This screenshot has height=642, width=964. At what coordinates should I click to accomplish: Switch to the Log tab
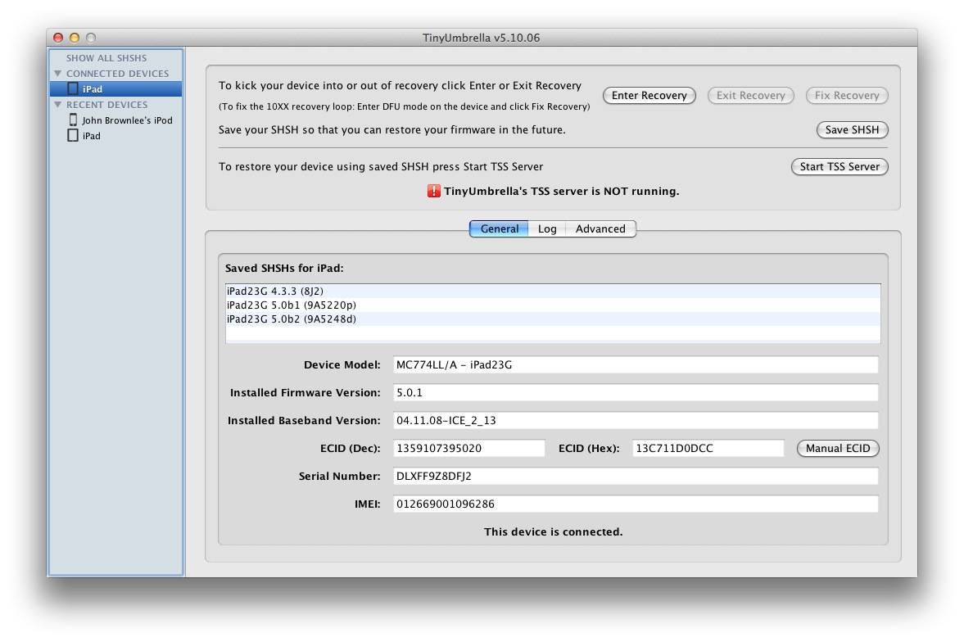coord(547,229)
